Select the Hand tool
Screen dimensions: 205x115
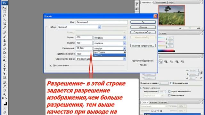pyautogui.click(x=4, y=90)
